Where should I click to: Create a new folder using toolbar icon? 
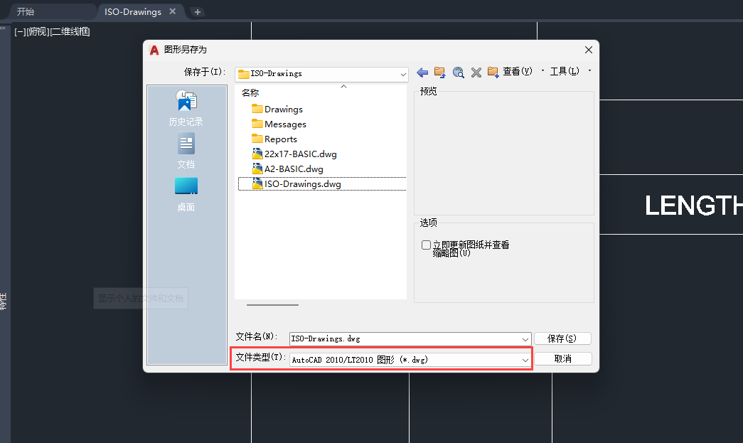click(493, 72)
